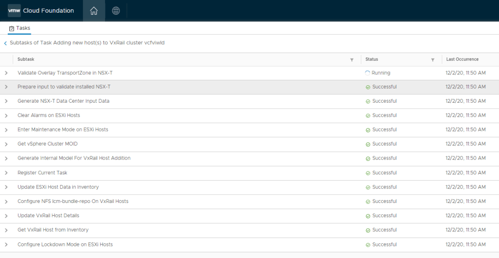The width and height of the screenshot is (499, 258).
Task: Click the Subtask column header
Action: pos(26,59)
